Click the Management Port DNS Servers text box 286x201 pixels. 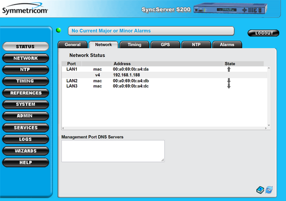pyautogui.click(x=113, y=151)
